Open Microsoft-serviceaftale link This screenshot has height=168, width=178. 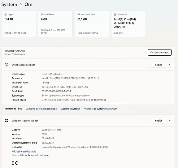[x=24, y=151]
